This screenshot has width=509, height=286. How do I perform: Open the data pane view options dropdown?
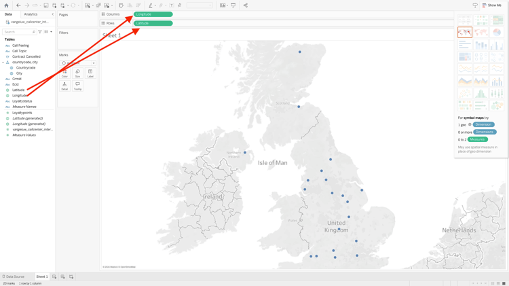pos(51,32)
